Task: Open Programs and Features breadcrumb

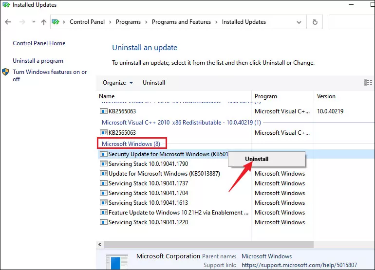Action: (181, 22)
